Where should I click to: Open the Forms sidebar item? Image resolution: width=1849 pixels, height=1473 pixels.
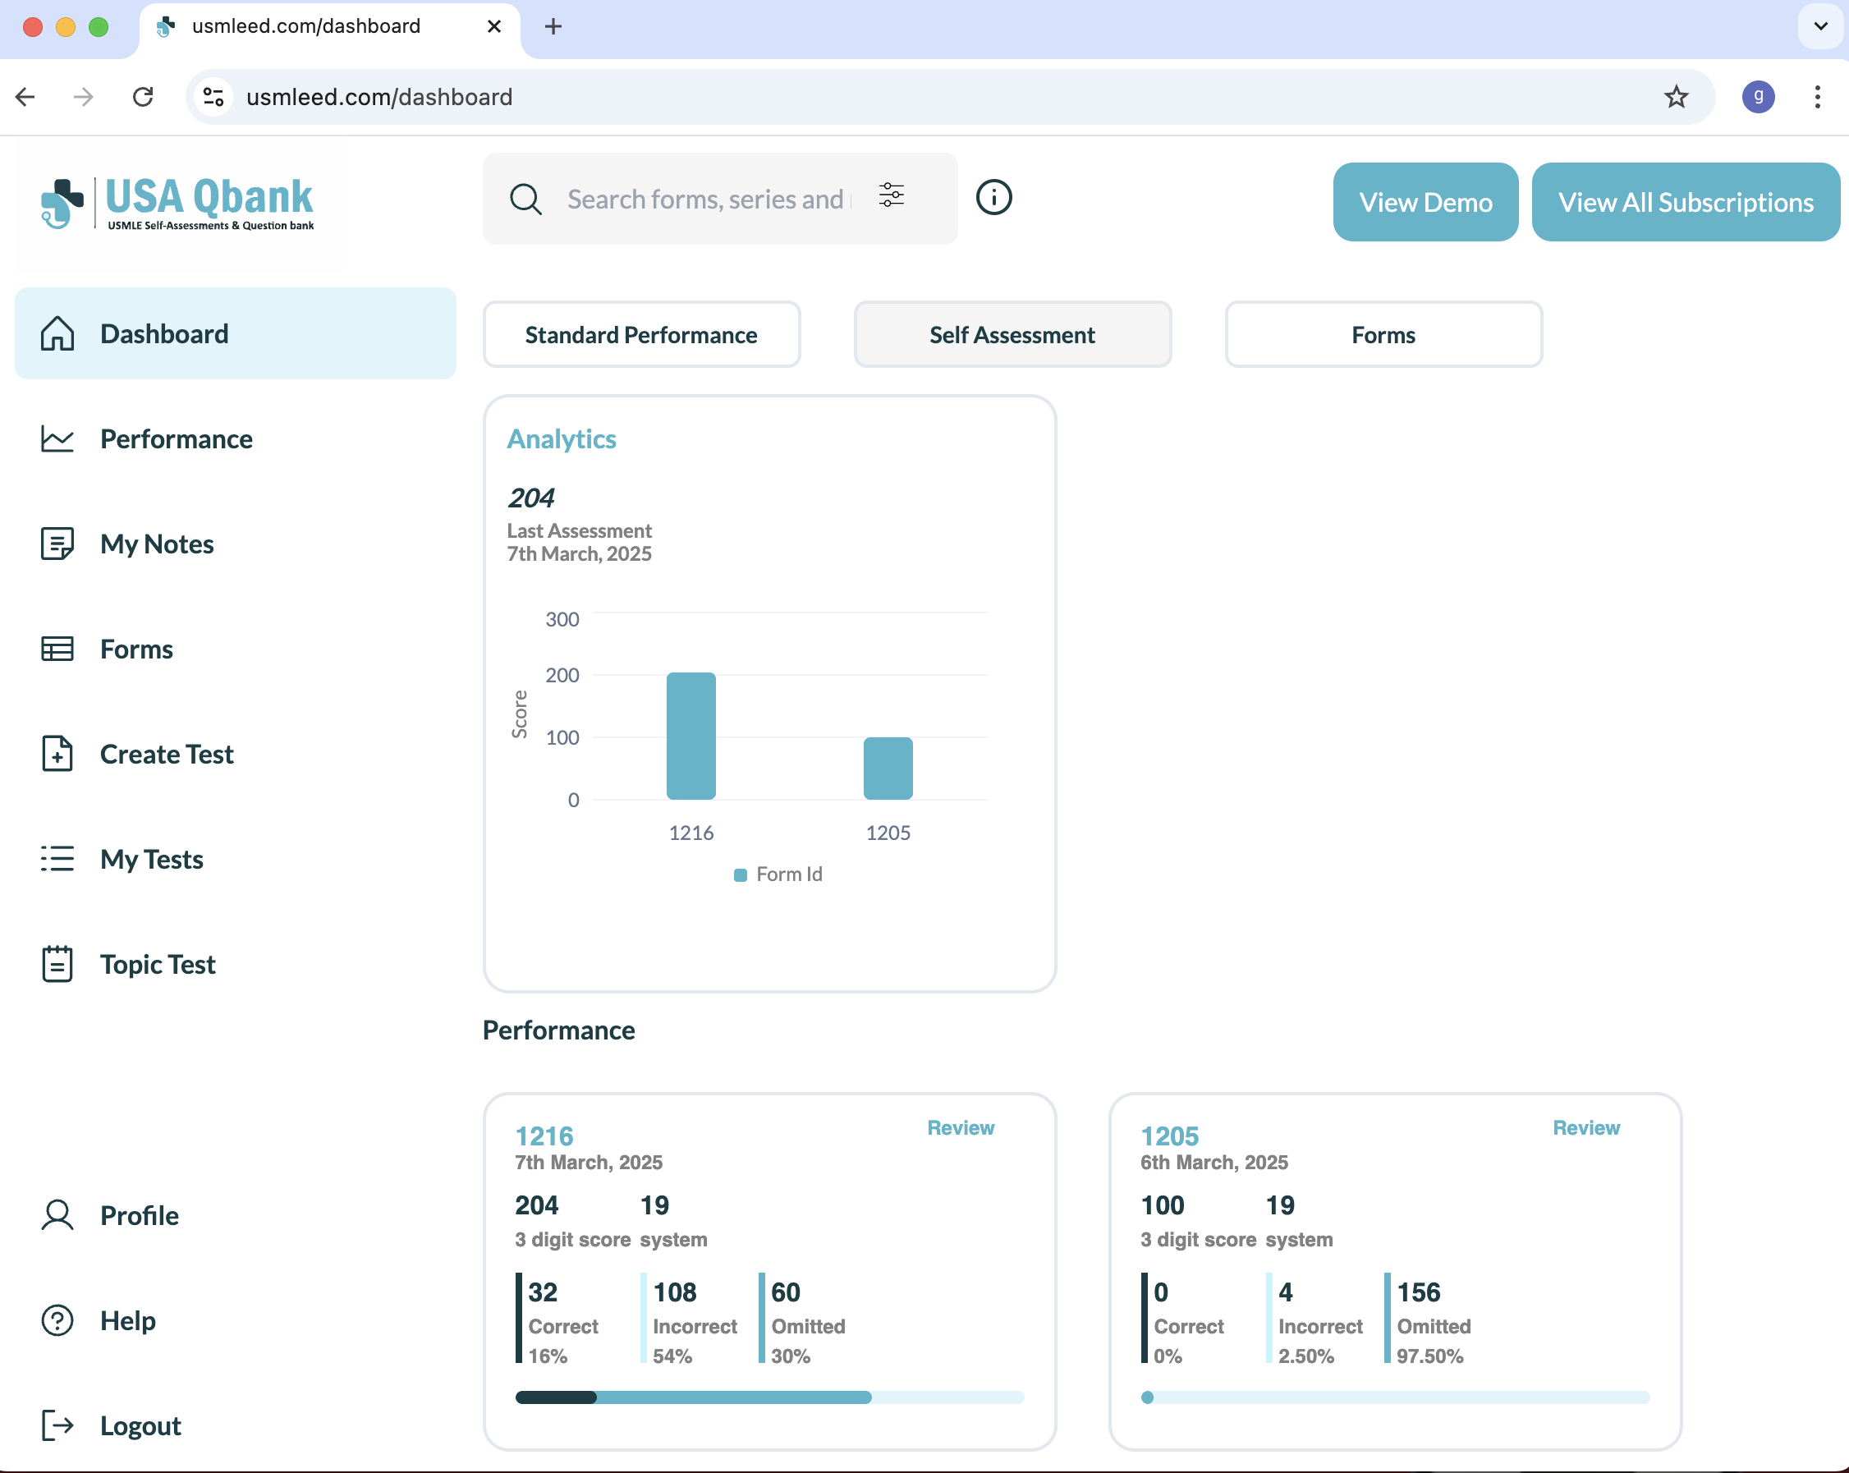click(107, 649)
